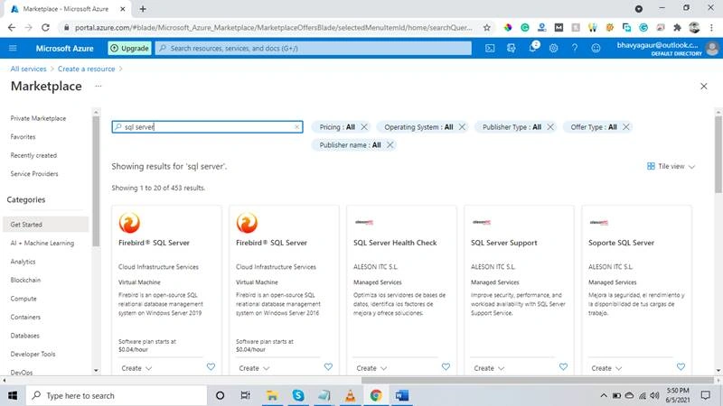The width and height of the screenshot is (723, 406).
Task: Remove the Publisher Type filter
Action: pyautogui.click(x=550, y=127)
